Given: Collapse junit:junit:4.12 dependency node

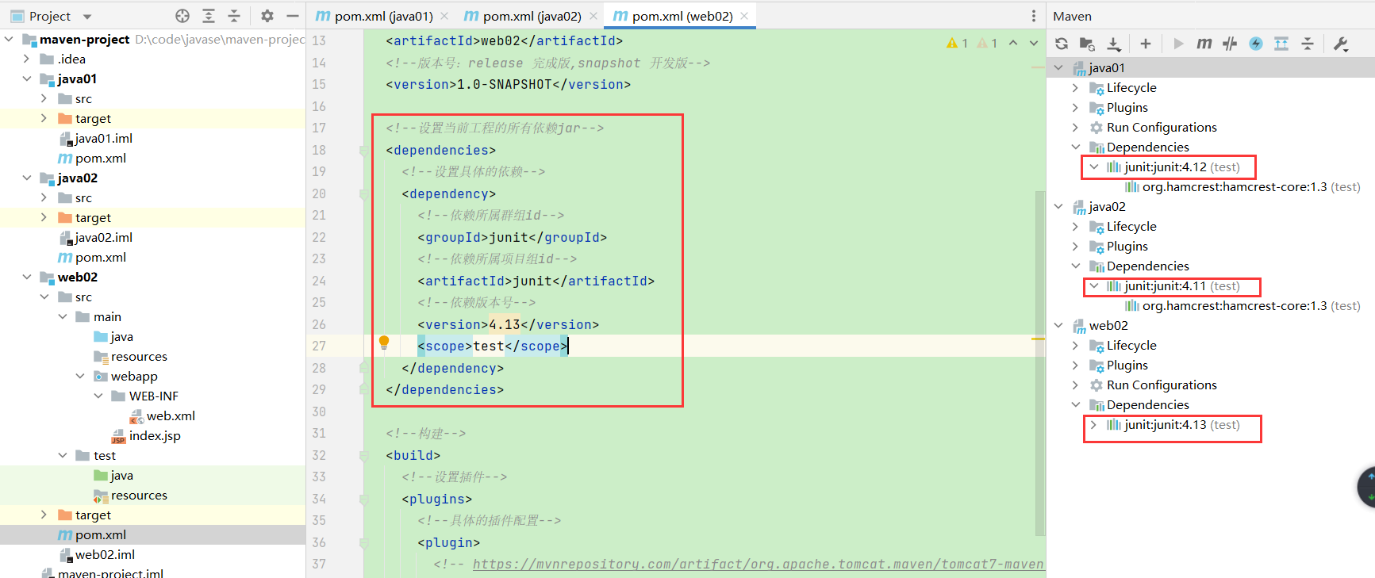Looking at the screenshot, I should 1094,167.
